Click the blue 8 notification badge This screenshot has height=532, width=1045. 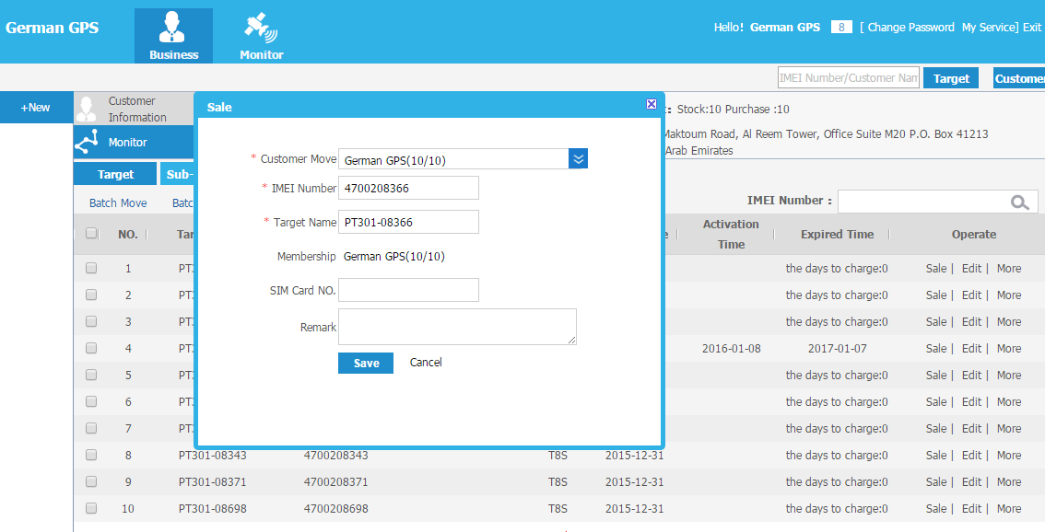840,27
